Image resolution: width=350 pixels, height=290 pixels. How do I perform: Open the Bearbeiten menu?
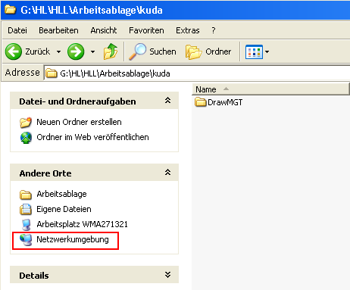coord(58,30)
